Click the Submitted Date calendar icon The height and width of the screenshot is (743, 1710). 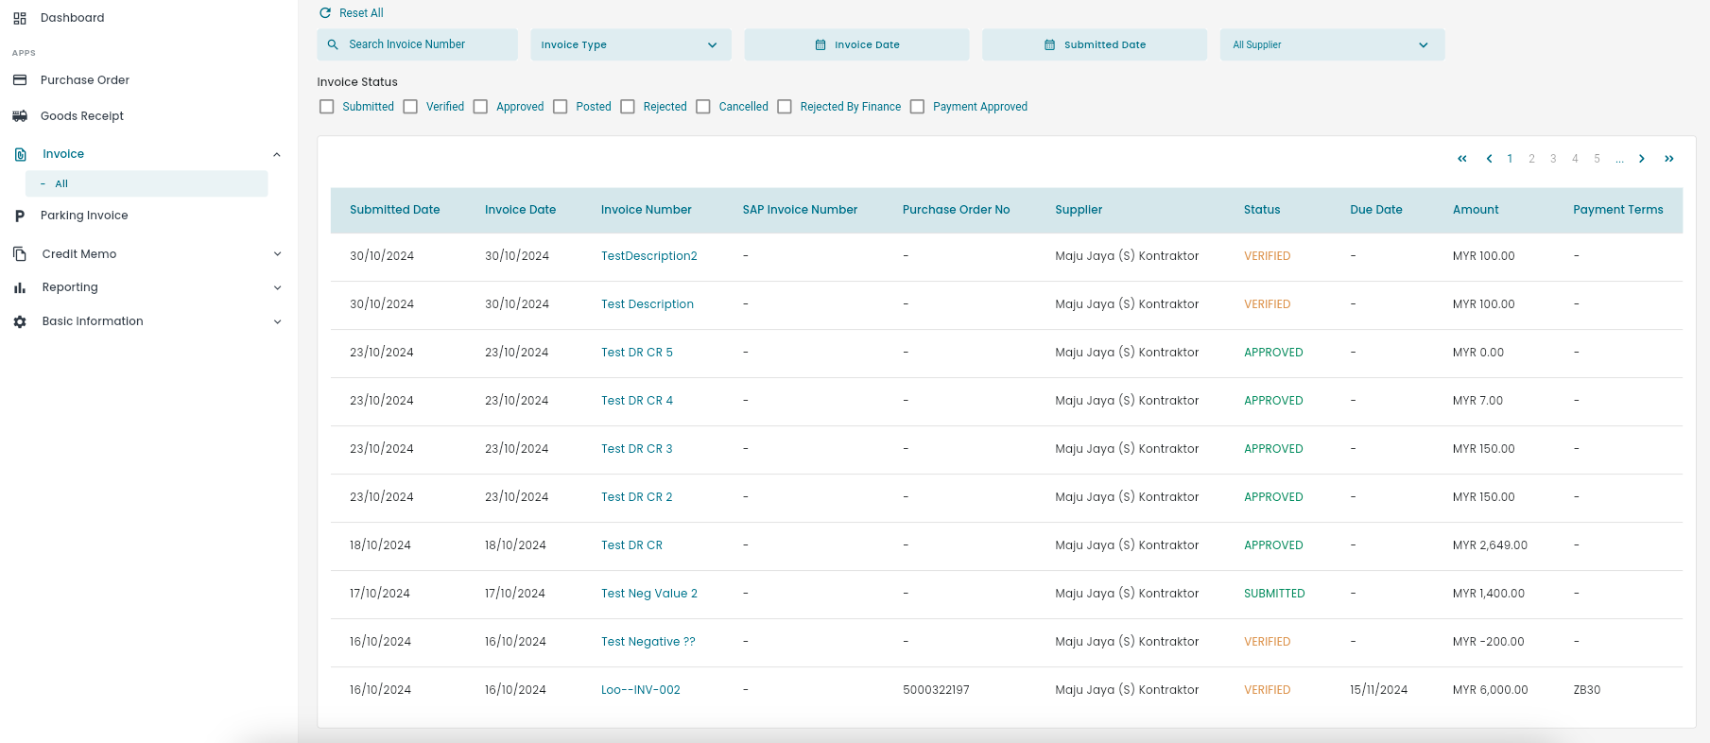(1049, 44)
